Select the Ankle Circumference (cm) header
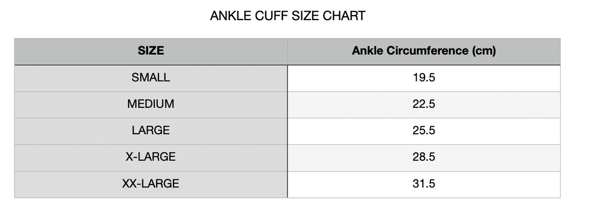The width and height of the screenshot is (590, 214). (x=423, y=51)
